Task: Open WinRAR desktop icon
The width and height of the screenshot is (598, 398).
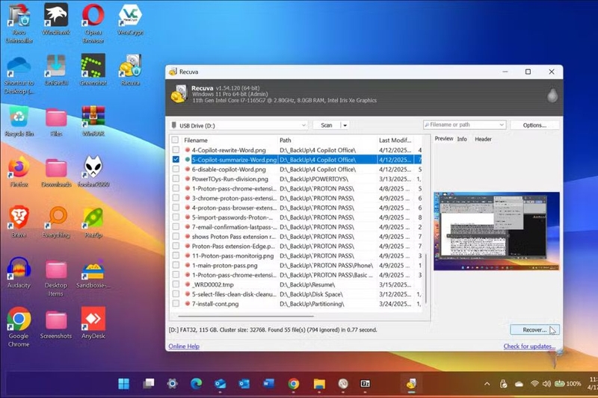Action: coord(93,121)
